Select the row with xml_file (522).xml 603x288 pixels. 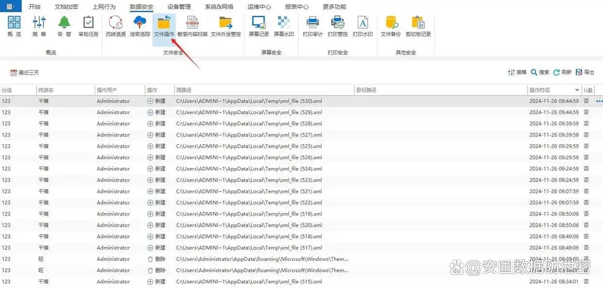(301, 203)
